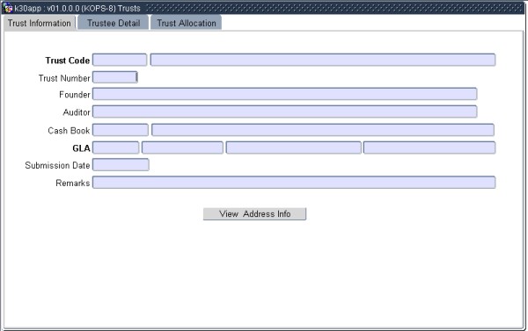This screenshot has height=331, width=528.
Task: Select the third GLA field
Action: 293,148
